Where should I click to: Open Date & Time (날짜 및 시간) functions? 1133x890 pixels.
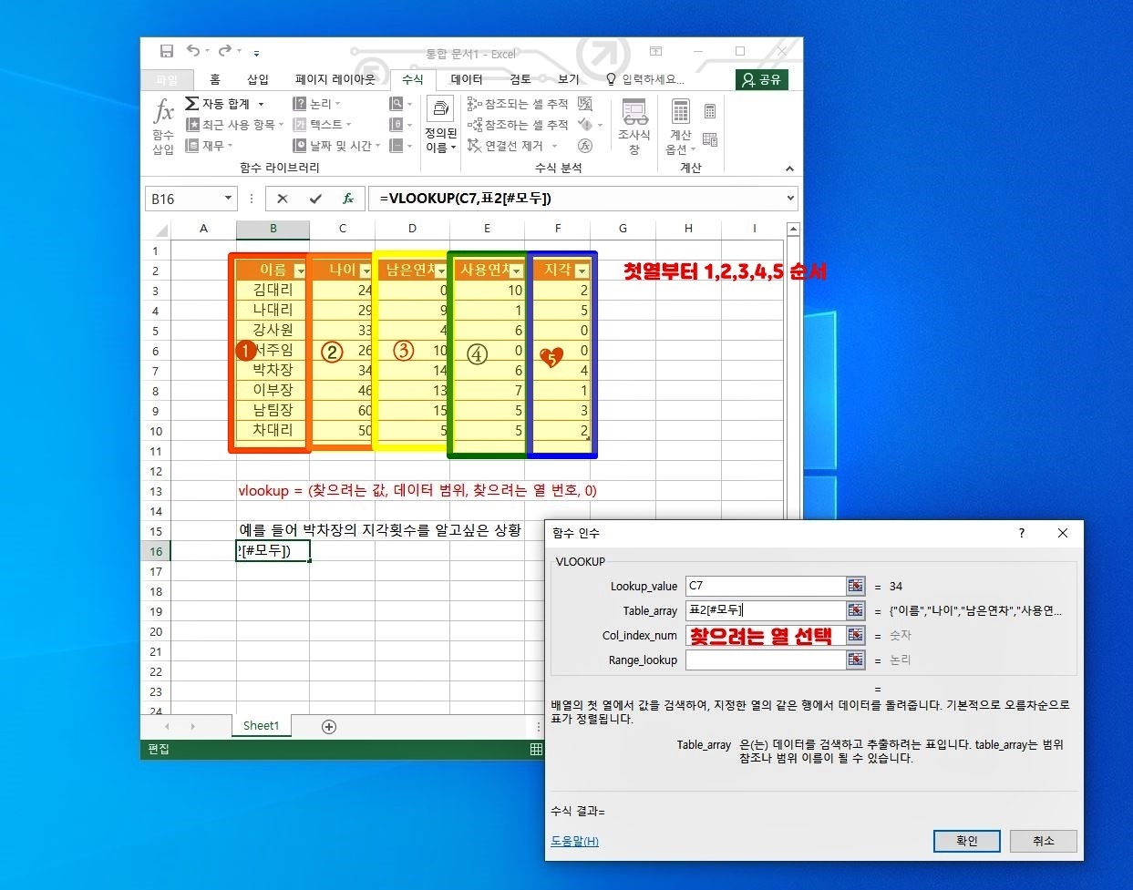336,146
